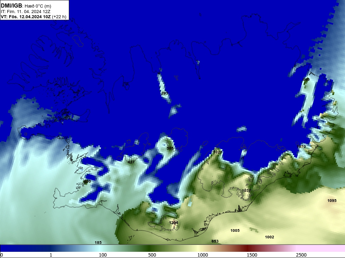
Task: Click the 1005 height value on map
Action: pos(235,230)
